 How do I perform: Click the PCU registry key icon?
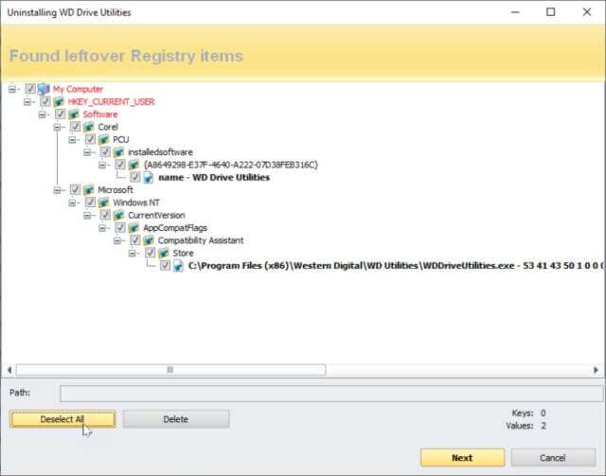[103, 139]
